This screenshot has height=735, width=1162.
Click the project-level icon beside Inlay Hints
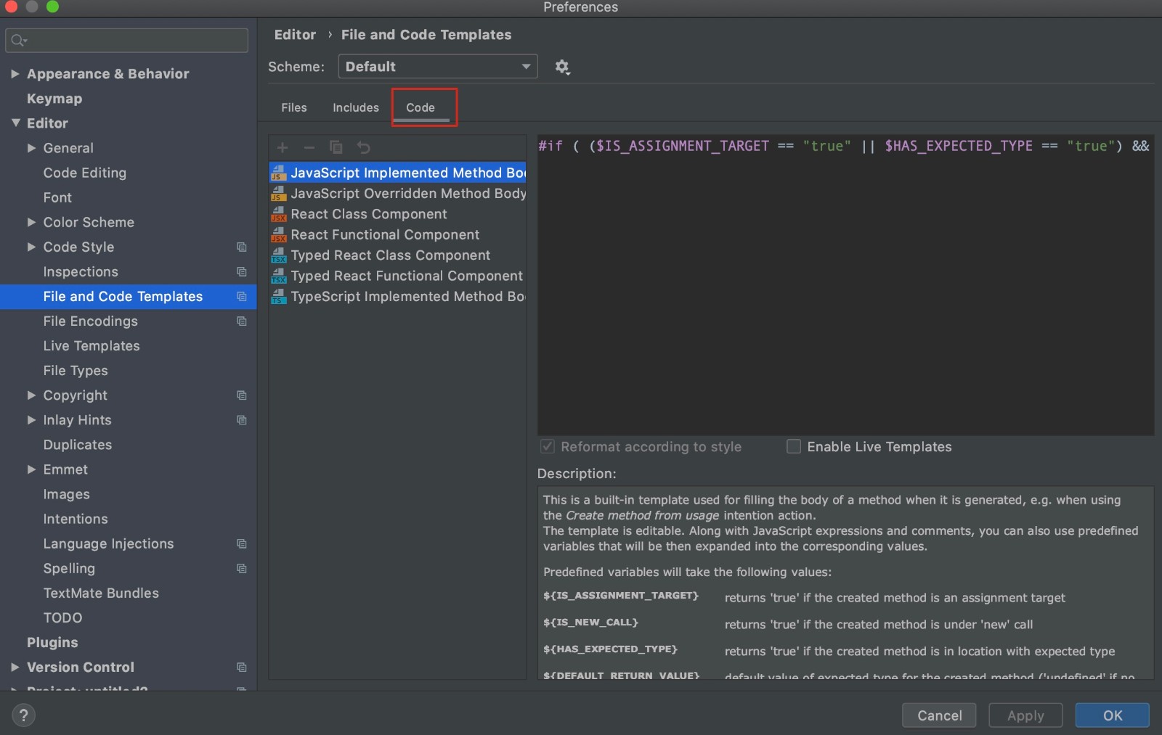pyautogui.click(x=242, y=420)
